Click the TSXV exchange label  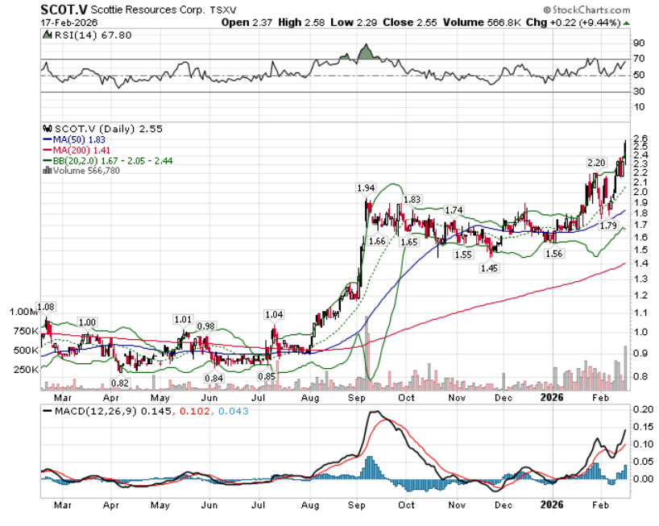click(222, 10)
